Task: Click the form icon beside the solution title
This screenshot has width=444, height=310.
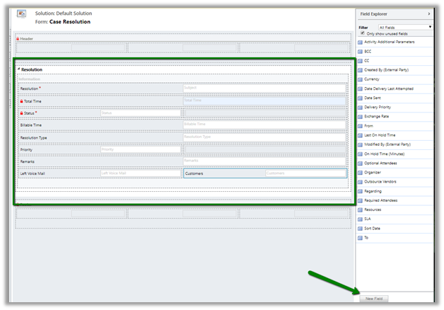Action: click(21, 14)
